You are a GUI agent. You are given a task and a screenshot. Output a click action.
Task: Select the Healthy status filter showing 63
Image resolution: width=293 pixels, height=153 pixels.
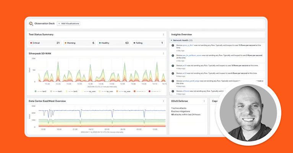[114, 43]
